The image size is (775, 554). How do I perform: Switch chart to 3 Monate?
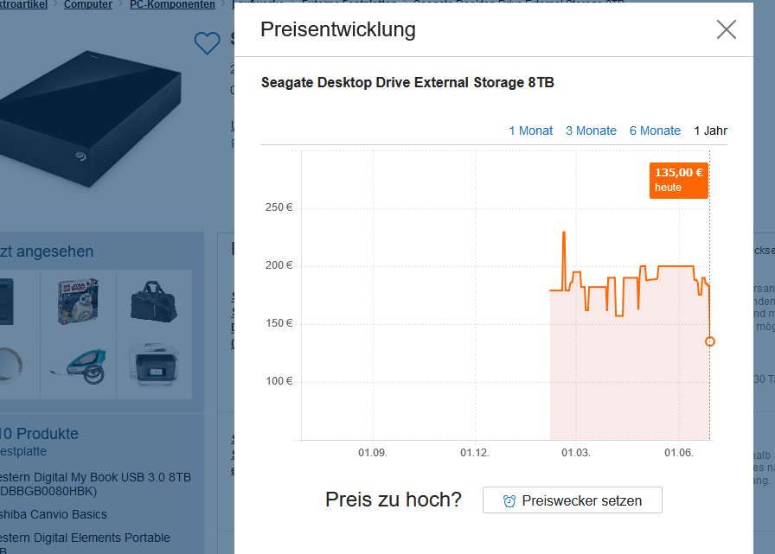tap(591, 131)
